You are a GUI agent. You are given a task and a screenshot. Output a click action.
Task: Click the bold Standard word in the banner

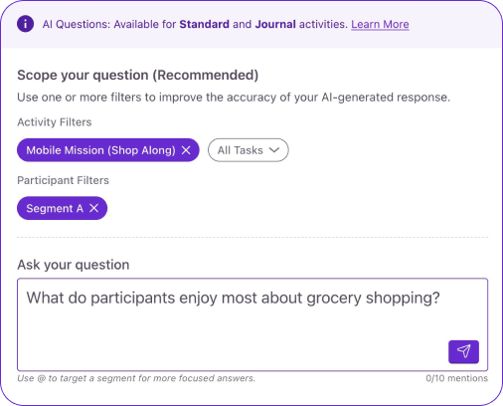(205, 24)
